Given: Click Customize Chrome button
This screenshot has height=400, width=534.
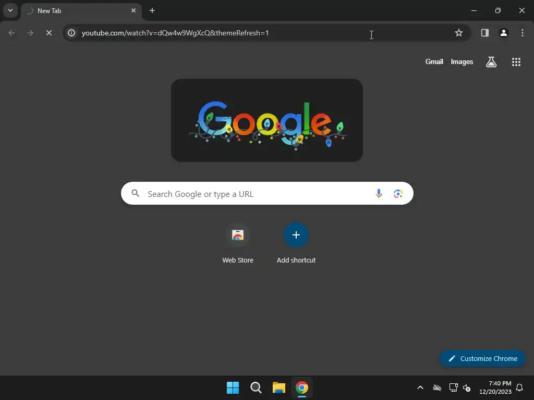Looking at the screenshot, I should [x=482, y=358].
